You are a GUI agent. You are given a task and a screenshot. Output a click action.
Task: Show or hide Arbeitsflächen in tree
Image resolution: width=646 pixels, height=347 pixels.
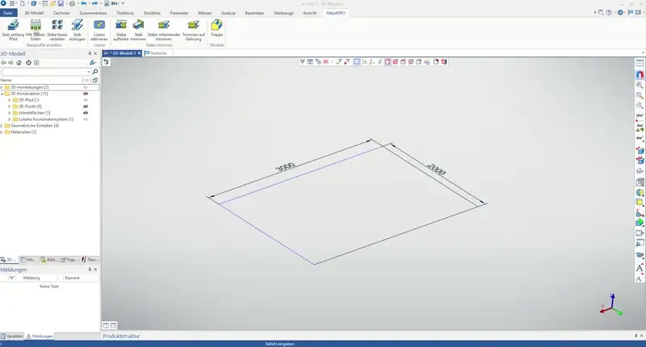coord(85,113)
